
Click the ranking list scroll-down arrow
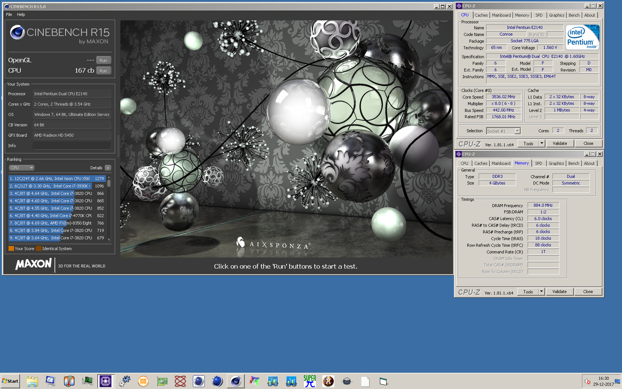109,240
